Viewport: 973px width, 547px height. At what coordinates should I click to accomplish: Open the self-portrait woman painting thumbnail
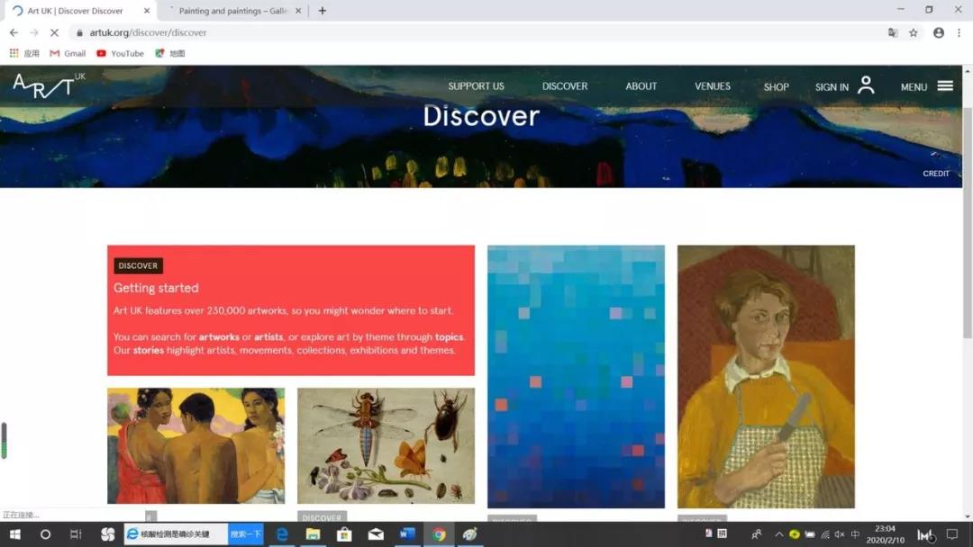(766, 376)
